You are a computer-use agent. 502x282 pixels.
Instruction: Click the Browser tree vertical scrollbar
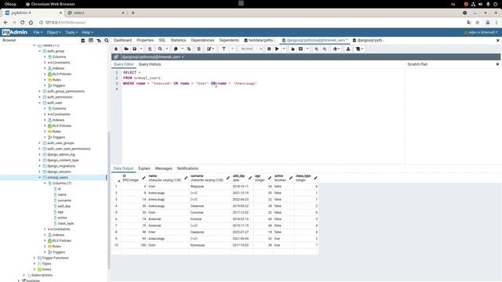[108, 200]
